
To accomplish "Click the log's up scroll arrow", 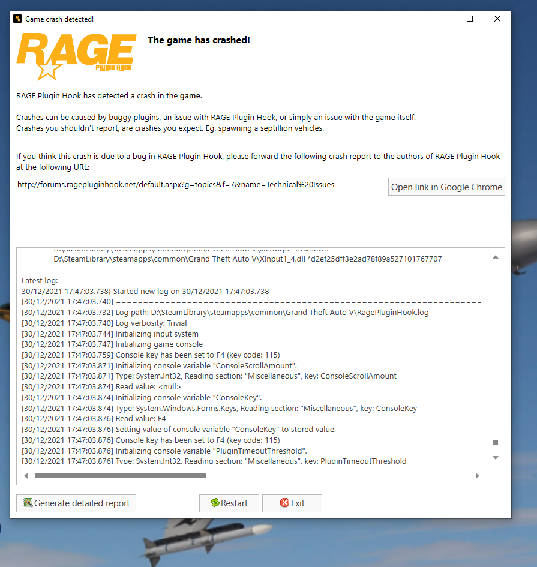I will pos(496,257).
